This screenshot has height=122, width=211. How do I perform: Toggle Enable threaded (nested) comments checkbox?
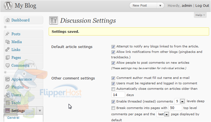point(113,102)
